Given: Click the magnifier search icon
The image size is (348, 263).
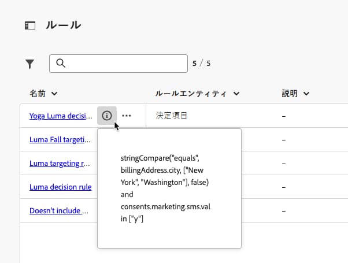Looking at the screenshot, I should [61, 63].
